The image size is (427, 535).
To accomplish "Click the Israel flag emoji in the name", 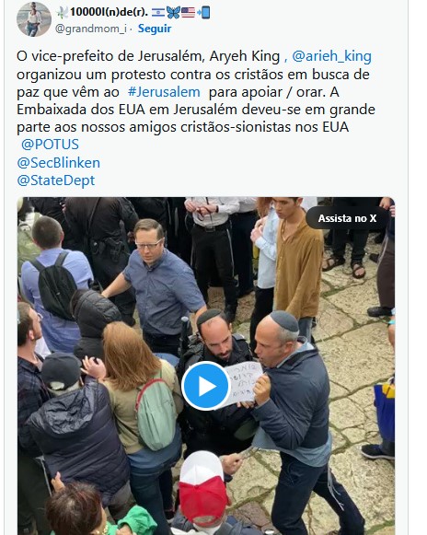I will [x=158, y=13].
